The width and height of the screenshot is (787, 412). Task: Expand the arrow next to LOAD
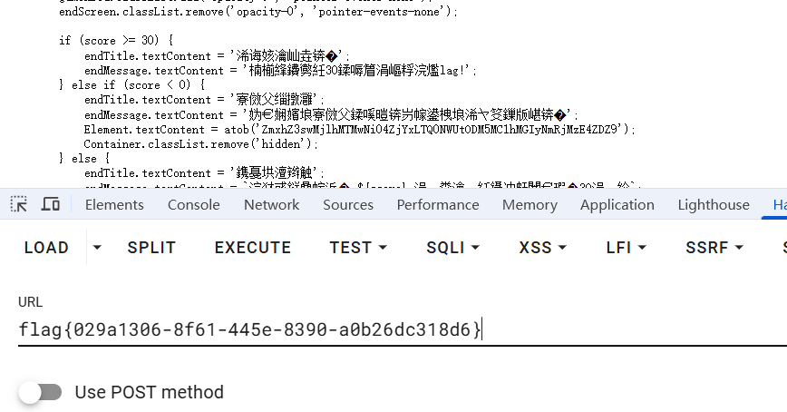point(97,248)
